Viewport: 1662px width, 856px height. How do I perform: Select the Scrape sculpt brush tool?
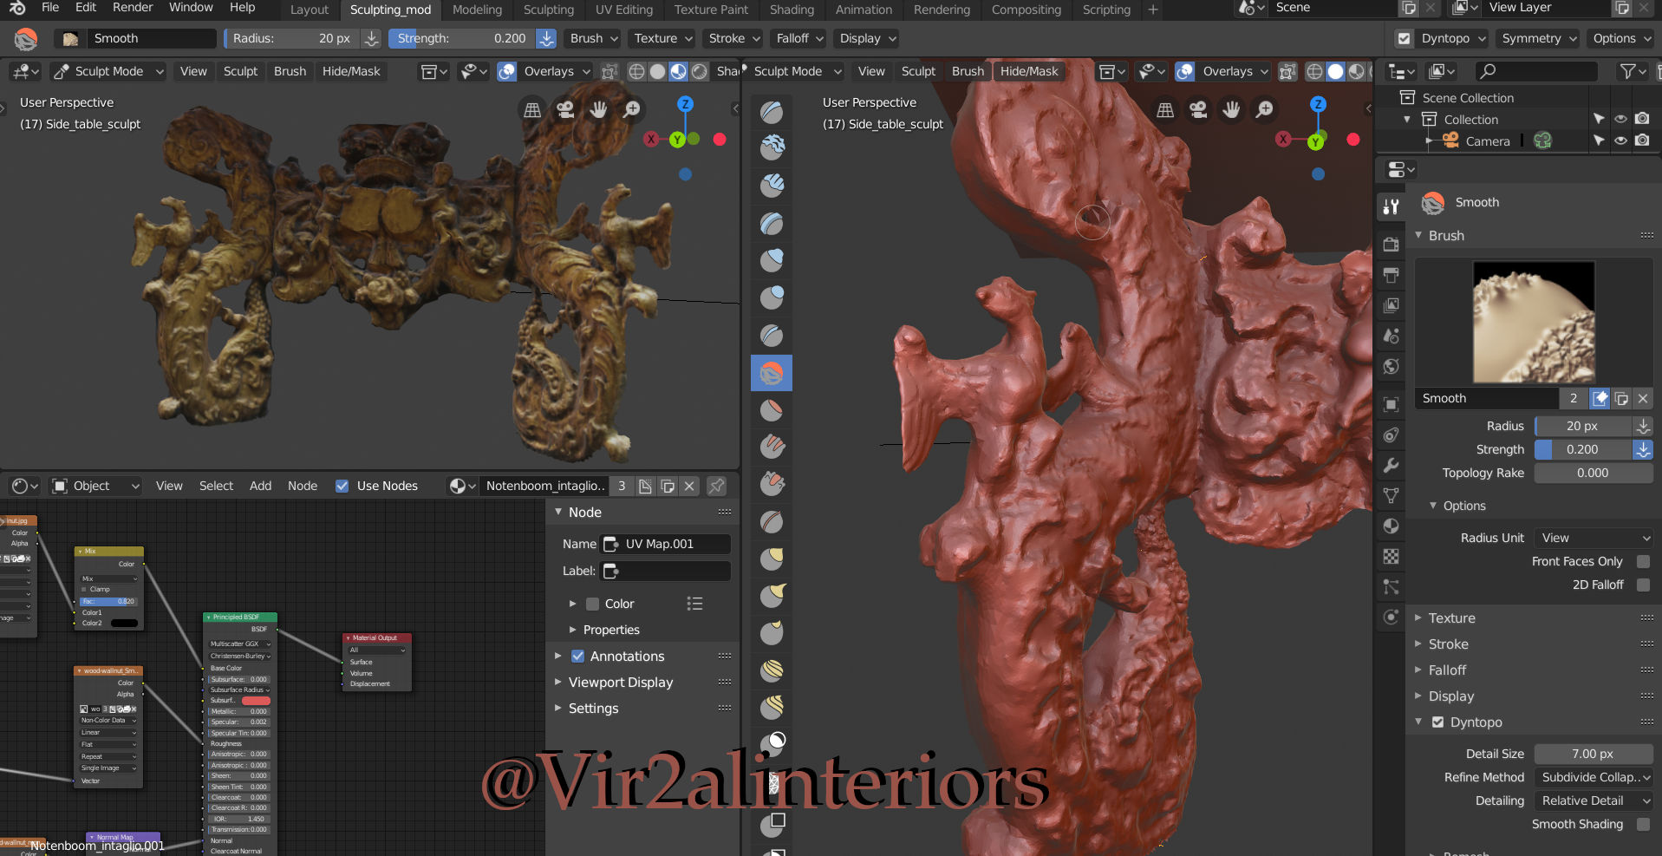pos(772,484)
